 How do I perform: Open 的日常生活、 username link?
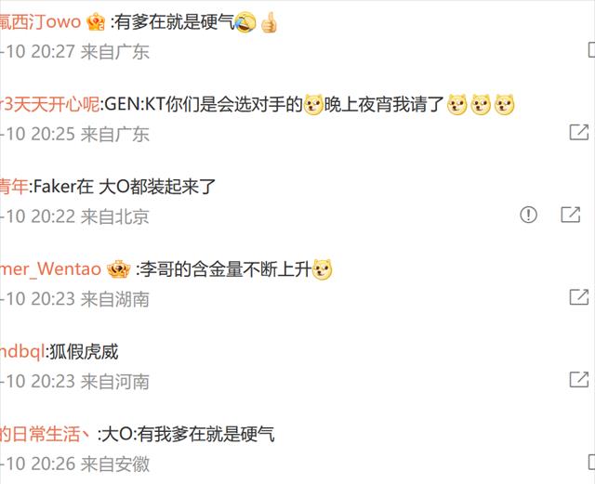click(46, 434)
